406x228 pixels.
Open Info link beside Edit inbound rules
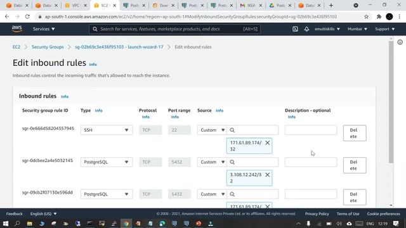[93, 65]
